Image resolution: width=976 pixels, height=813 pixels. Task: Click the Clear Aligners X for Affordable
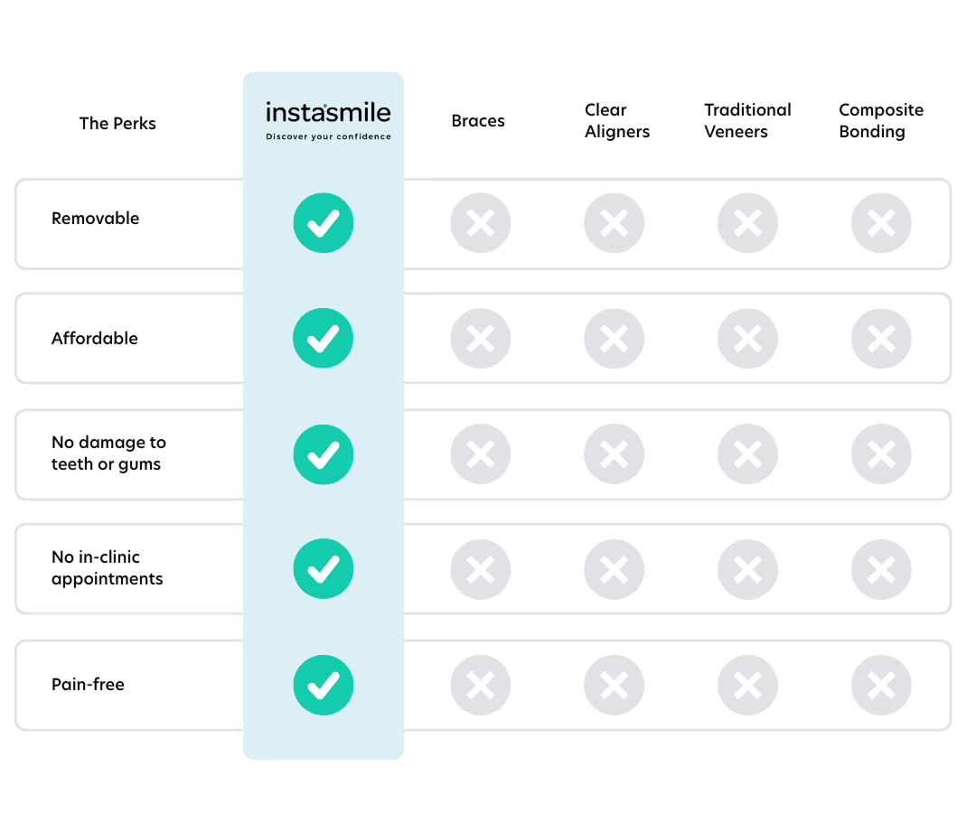click(x=614, y=338)
